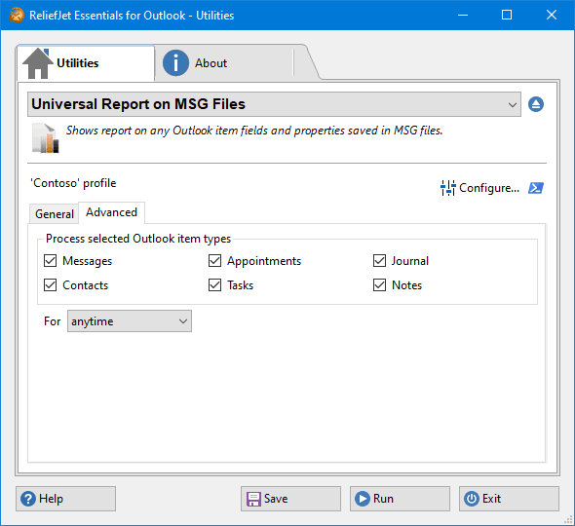Click the Configure sliders icon
This screenshot has width=575, height=526.
(447, 188)
